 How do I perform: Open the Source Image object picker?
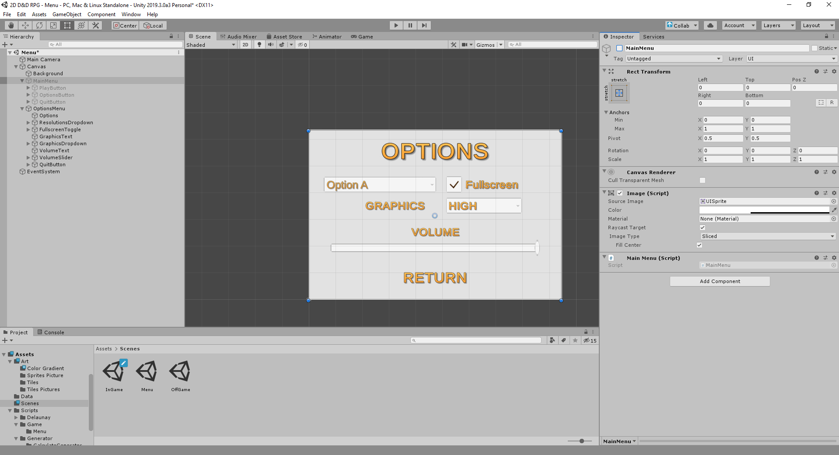pyautogui.click(x=834, y=201)
